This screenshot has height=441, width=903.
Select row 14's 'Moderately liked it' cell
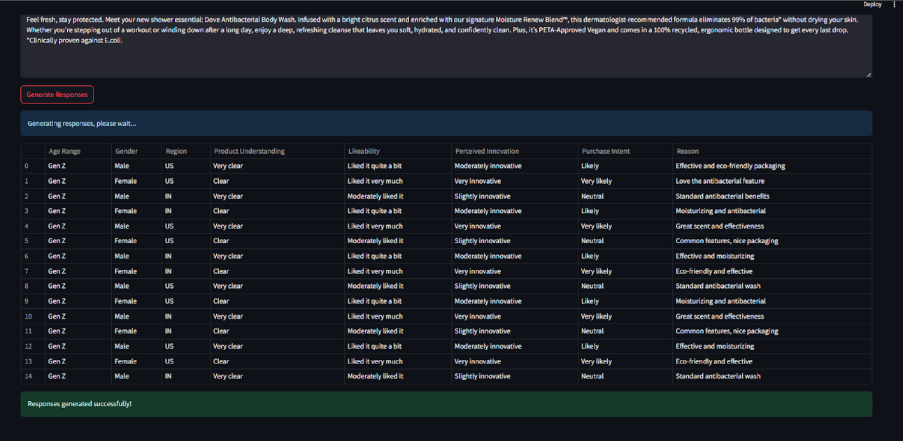(398, 376)
